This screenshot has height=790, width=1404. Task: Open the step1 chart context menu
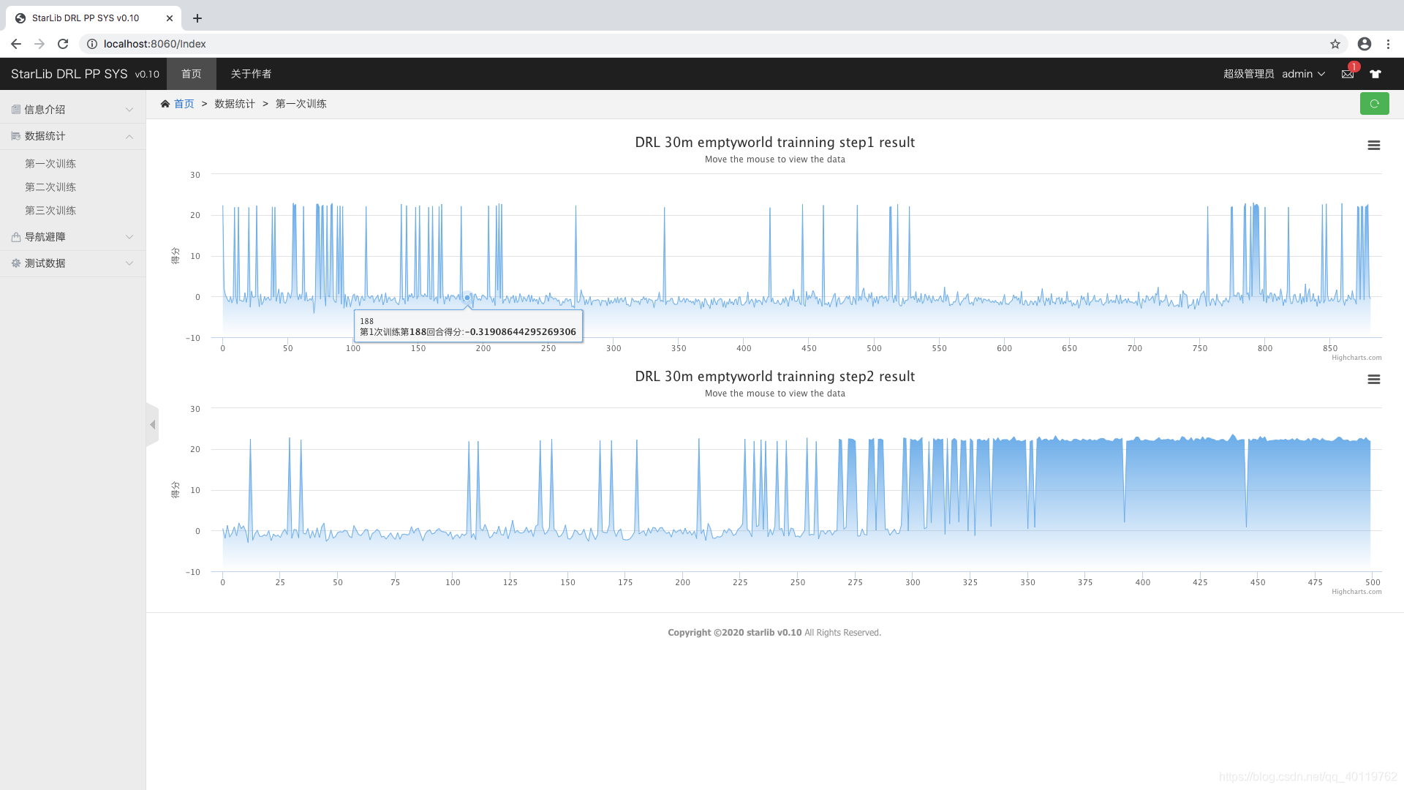tap(1373, 146)
